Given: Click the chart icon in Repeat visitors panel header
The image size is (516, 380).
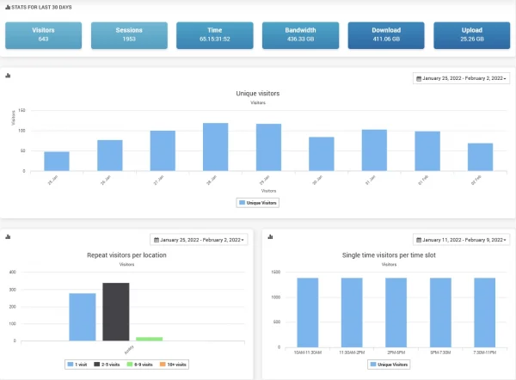Looking at the screenshot, I should (x=8, y=238).
